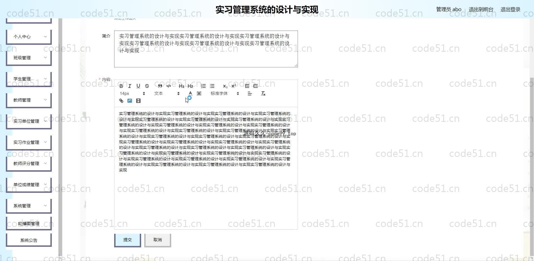This screenshot has width=534, height=261.
Task: Toggle underline formatting
Action: click(138, 86)
